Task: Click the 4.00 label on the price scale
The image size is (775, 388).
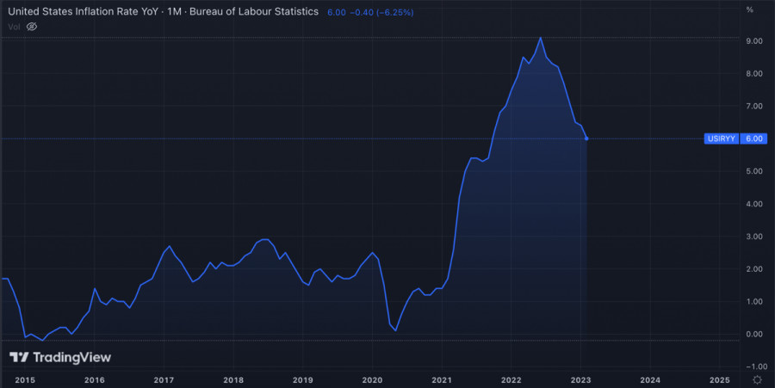Action: tap(754, 204)
